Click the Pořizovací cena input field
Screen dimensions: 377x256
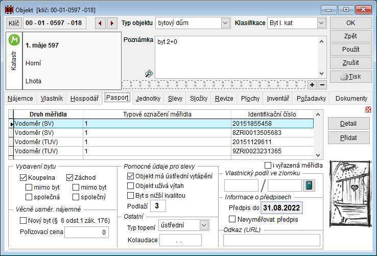point(86,233)
